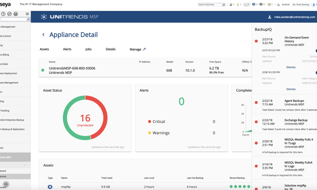The height and width of the screenshot is (190, 317).
Task: Click the timer clock icon with green plus
Action: point(278,5)
